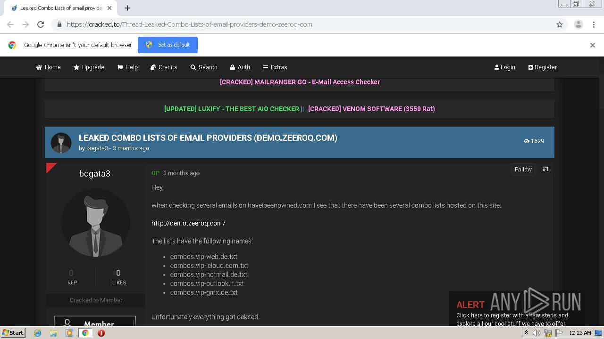The height and width of the screenshot is (339, 604).
Task: Click combos.vip-gmx.de.txt list entry
Action: 204,292
